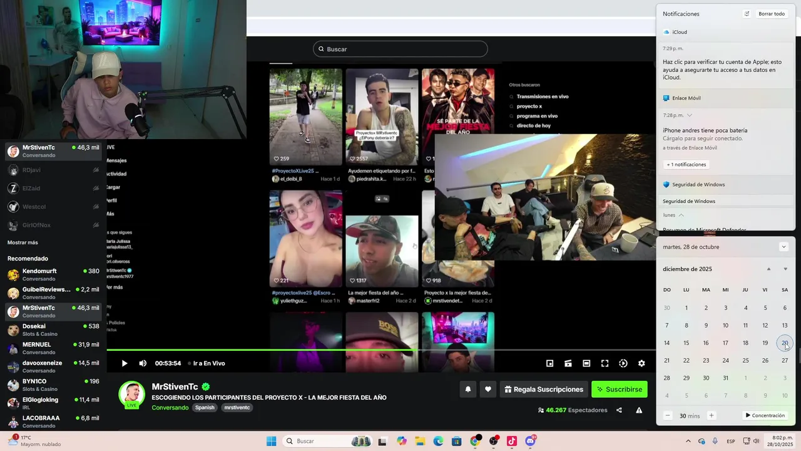This screenshot has width=801, height=451.
Task: Click Borrar todo in Notificaciones panel
Action: [x=772, y=14]
